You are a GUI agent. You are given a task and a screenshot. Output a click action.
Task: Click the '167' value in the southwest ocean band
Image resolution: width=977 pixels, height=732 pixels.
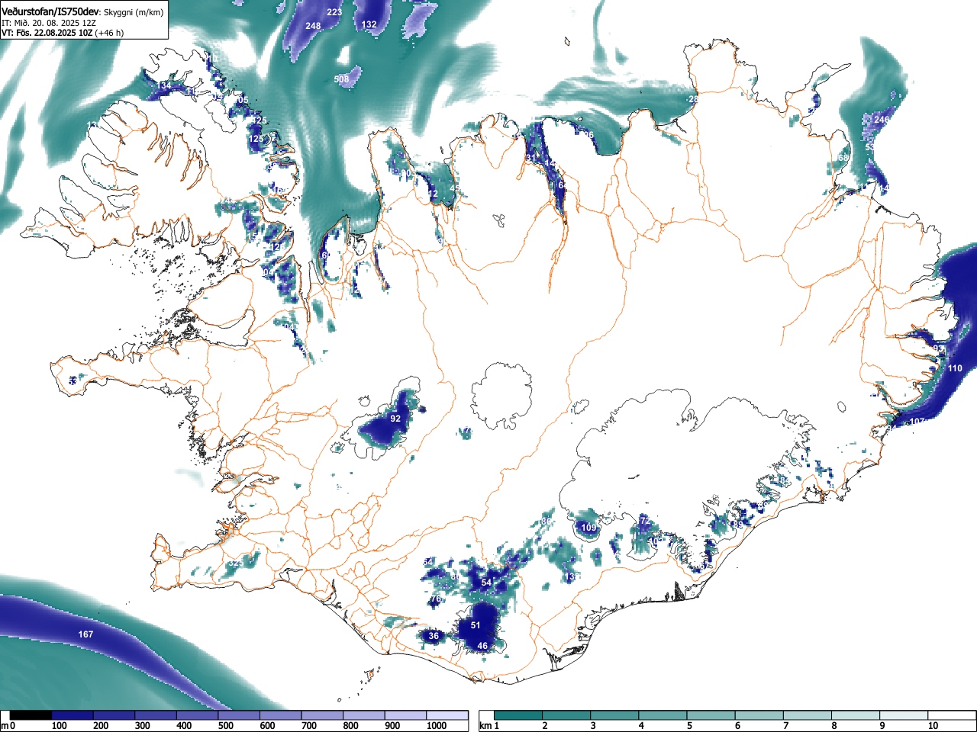pyautogui.click(x=85, y=634)
